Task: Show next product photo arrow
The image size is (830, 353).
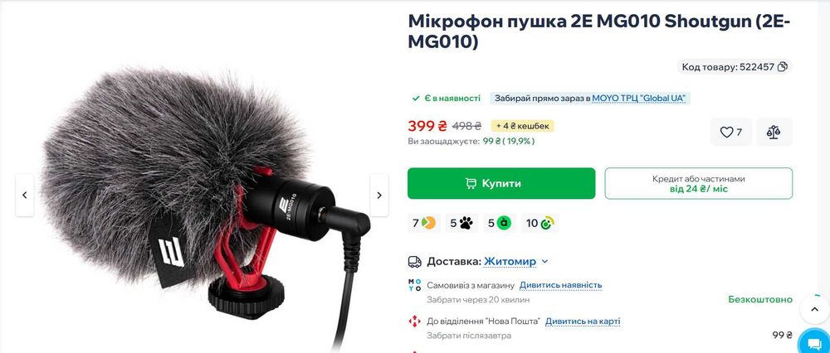Action: tap(379, 195)
